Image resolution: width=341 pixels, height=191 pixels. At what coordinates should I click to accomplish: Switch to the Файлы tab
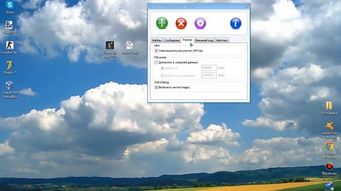157,40
